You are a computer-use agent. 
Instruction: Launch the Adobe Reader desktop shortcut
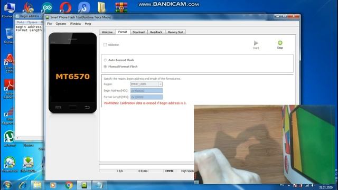[8, 89]
